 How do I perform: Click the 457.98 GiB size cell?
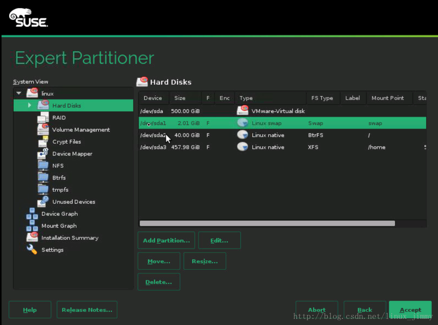click(185, 147)
